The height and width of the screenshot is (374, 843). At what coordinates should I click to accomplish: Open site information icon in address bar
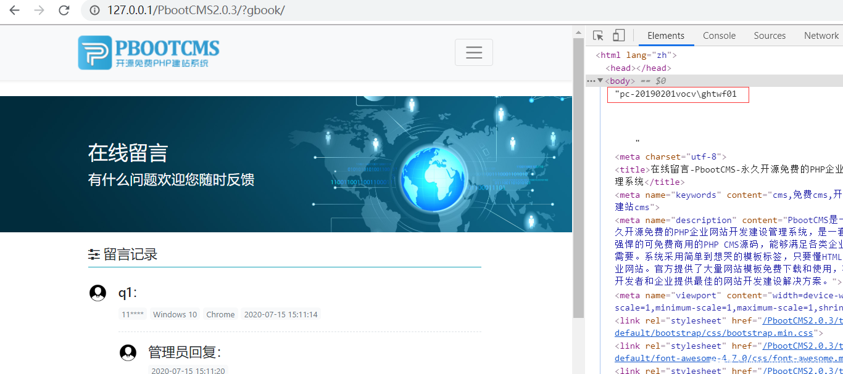[x=94, y=10]
